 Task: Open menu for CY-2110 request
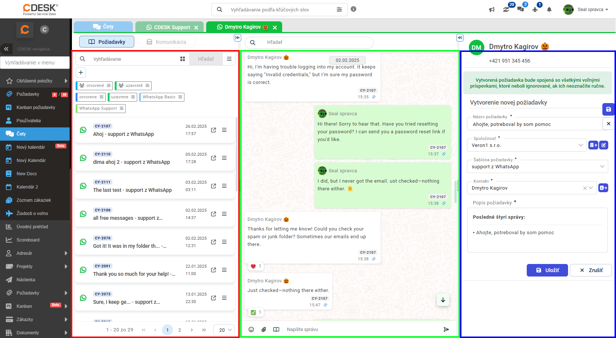pos(224,158)
